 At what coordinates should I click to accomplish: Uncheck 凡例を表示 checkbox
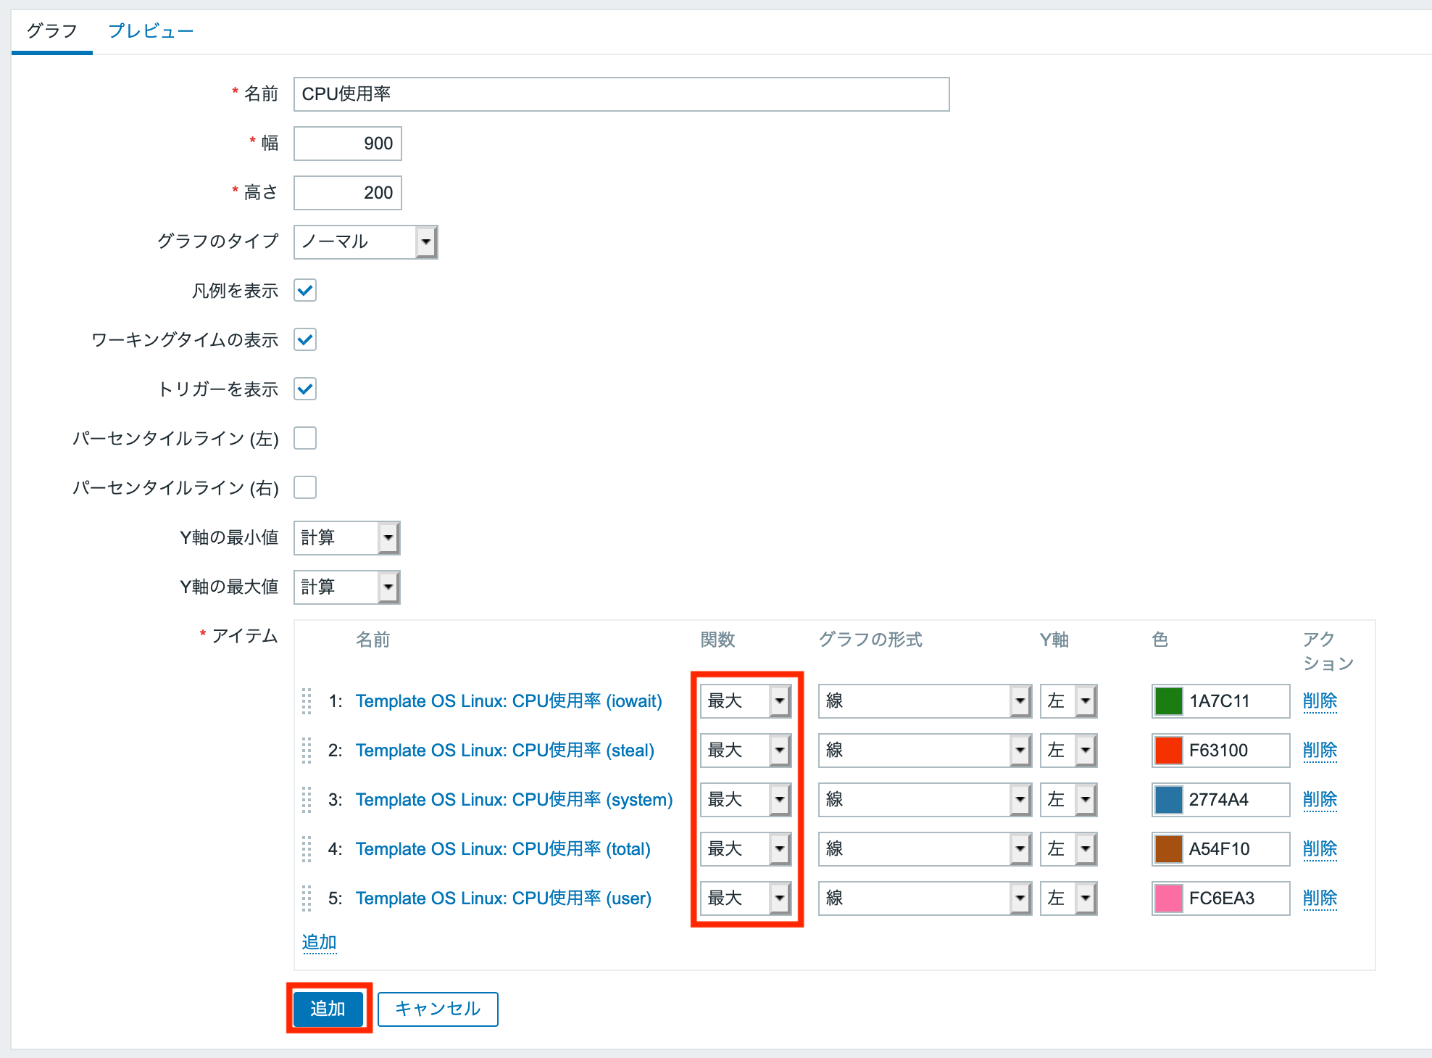[305, 290]
